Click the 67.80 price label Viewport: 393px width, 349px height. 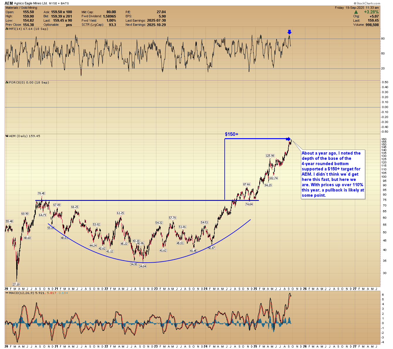pos(57,205)
